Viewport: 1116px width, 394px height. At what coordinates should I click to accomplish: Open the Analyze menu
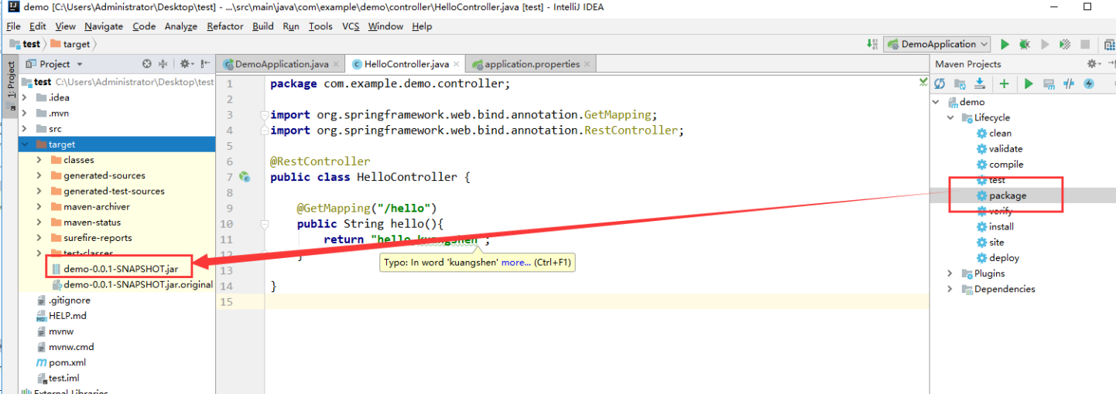(x=180, y=26)
